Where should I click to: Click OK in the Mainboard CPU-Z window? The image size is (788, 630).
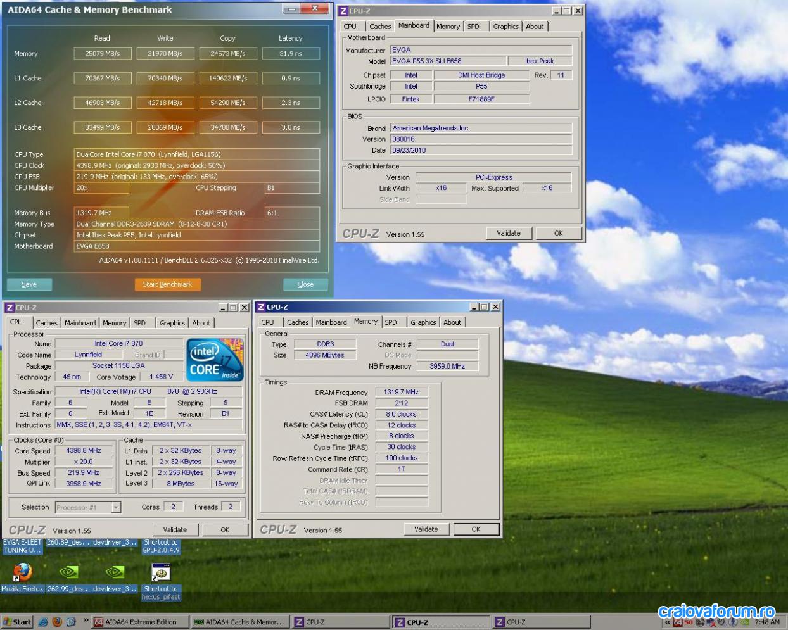click(559, 233)
